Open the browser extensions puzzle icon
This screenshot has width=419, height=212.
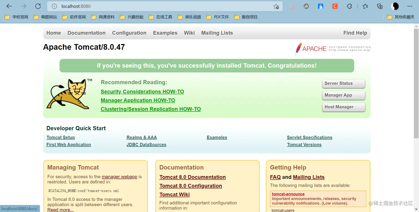pyautogui.click(x=349, y=6)
